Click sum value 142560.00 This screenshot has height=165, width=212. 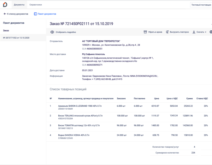coord(188,126)
